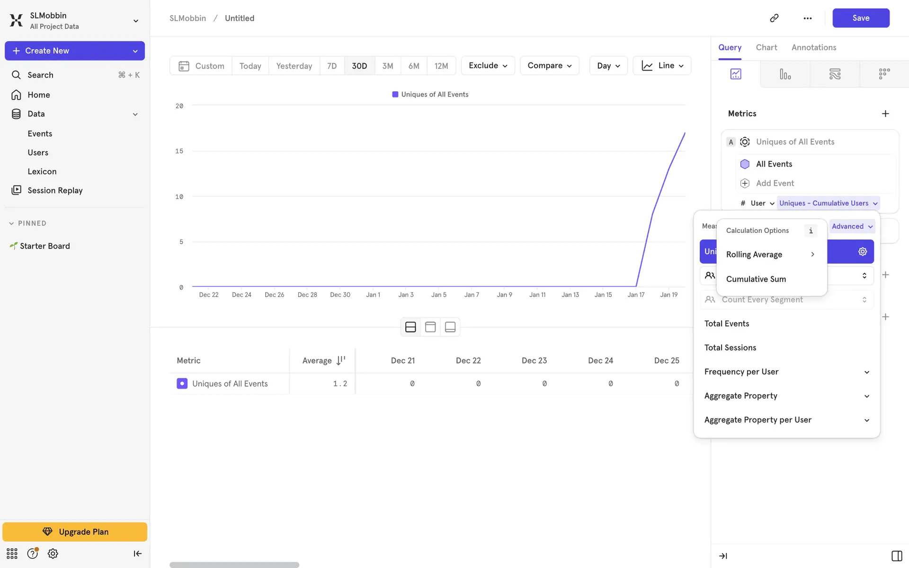
Task: Click the copy link icon
Action: coord(774,18)
